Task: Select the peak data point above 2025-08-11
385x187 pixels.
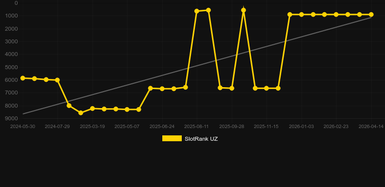Action: click(197, 11)
